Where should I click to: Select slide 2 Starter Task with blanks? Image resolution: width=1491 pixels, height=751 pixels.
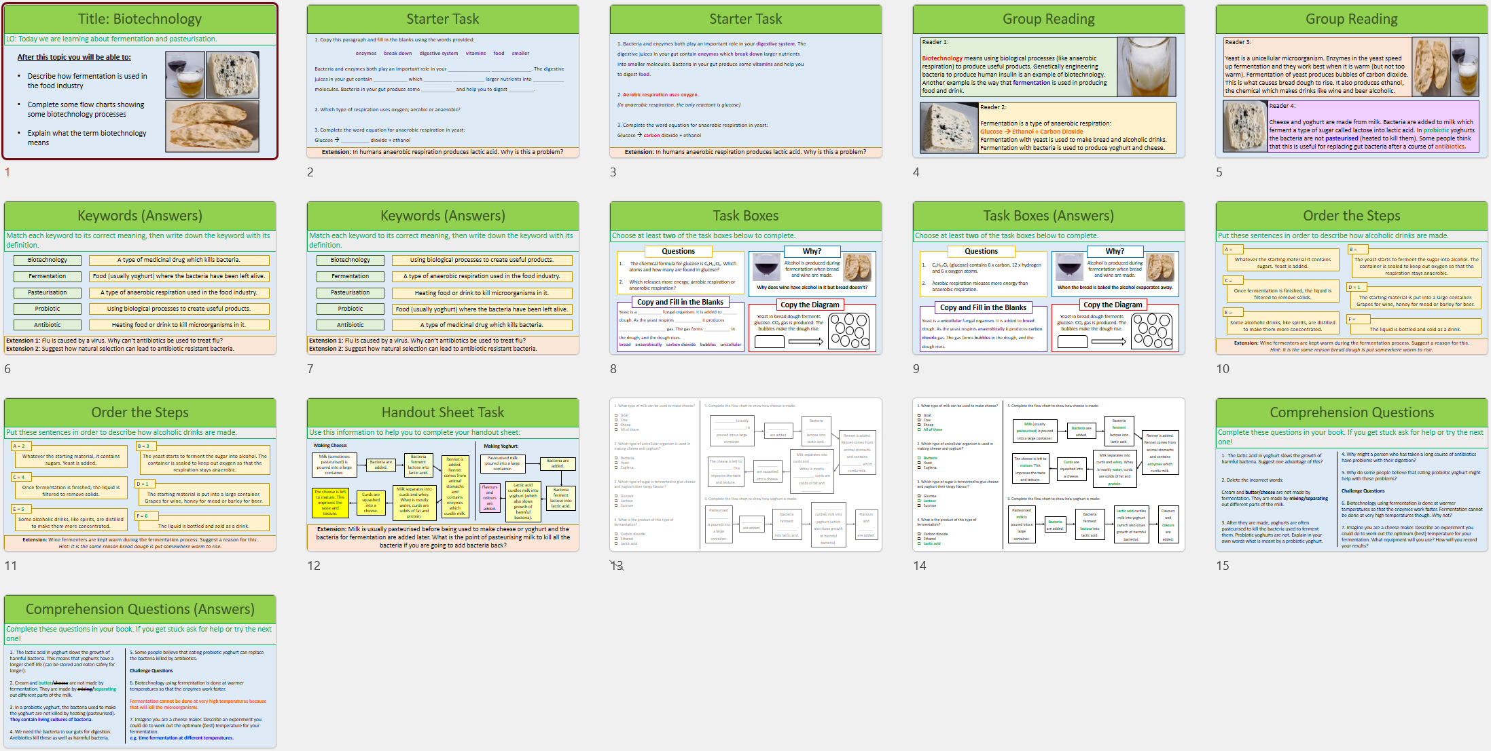pyautogui.click(x=443, y=81)
